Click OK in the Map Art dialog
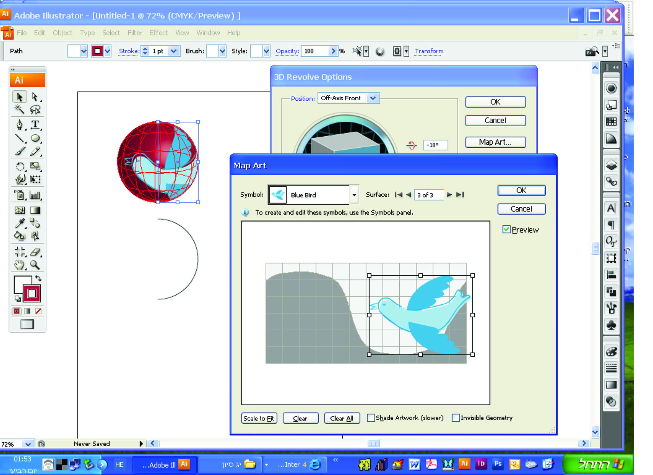The width and height of the screenshot is (653, 475). pyautogui.click(x=521, y=190)
